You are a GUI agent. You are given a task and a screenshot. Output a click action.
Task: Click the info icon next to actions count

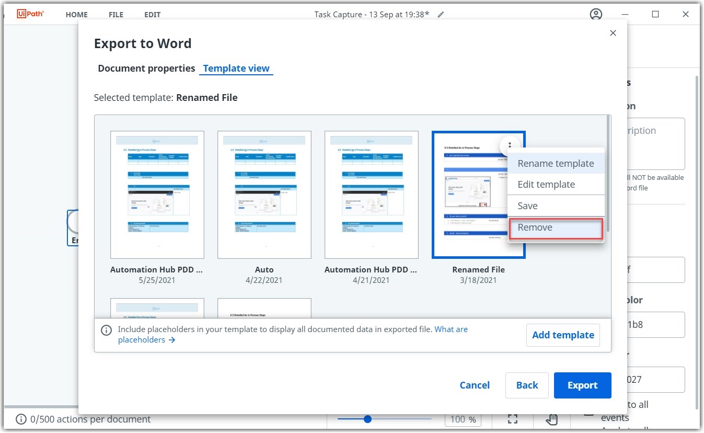coord(21,419)
